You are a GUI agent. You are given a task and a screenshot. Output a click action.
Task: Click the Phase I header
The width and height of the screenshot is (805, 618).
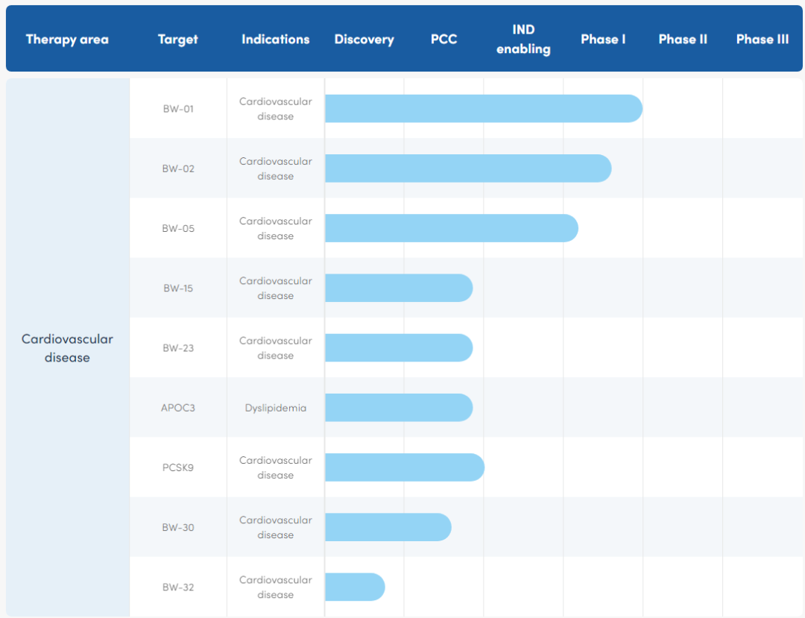(603, 40)
